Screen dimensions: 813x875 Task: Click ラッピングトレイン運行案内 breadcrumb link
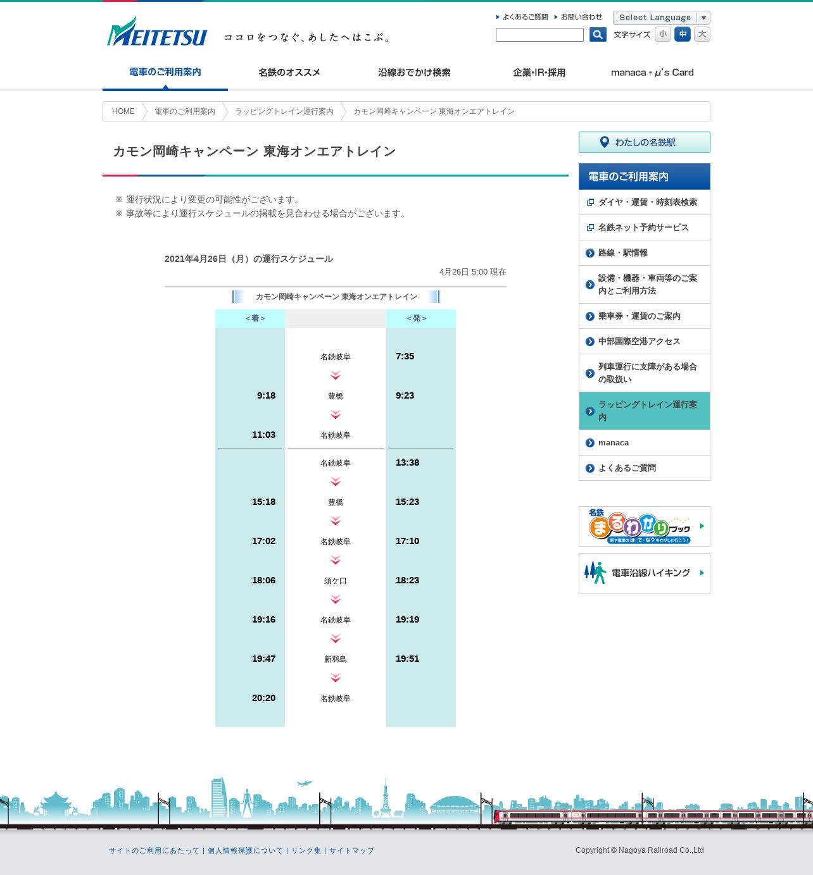[284, 111]
